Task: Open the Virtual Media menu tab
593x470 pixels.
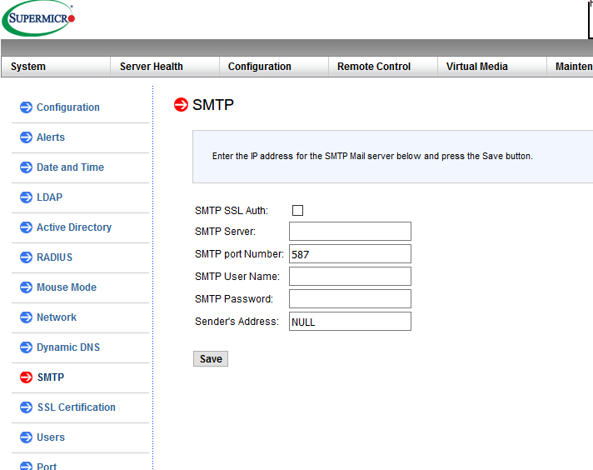Action: click(492, 67)
